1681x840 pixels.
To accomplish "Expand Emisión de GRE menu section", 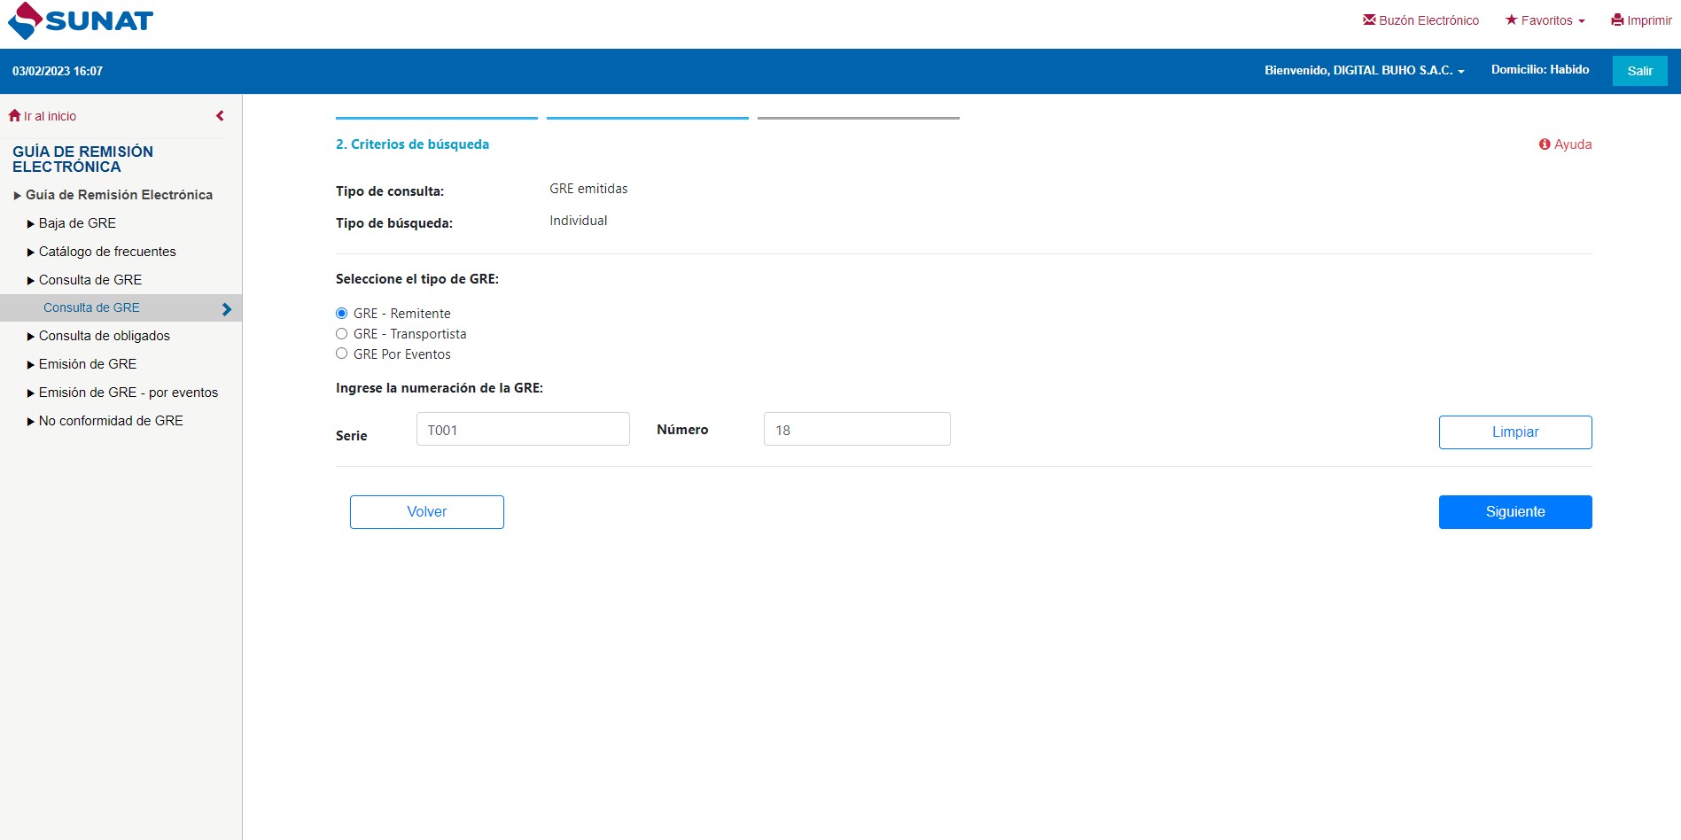I will point(87,364).
